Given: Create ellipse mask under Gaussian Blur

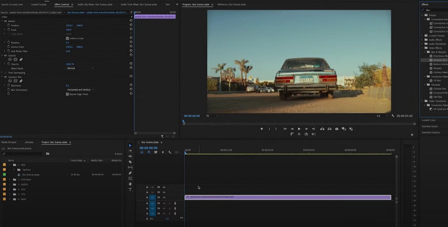Looking at the screenshot, I should point(10,81).
